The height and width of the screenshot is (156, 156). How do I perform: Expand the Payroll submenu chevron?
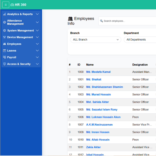37,57
